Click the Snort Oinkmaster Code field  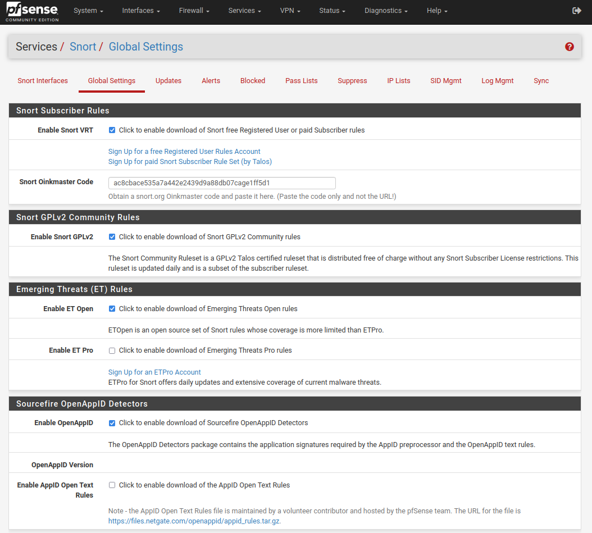(x=221, y=183)
